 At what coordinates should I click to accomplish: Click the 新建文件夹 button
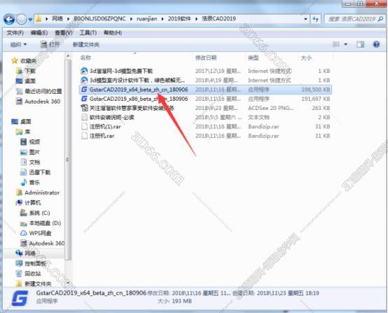coord(86,45)
